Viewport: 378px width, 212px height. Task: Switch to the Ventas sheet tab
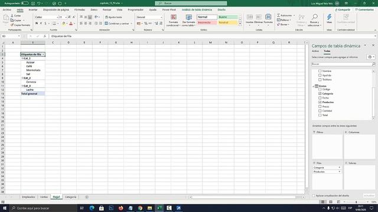click(x=44, y=197)
